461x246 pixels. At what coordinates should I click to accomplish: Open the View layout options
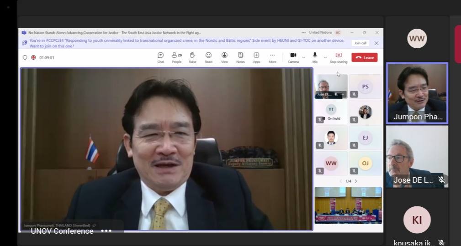click(224, 57)
